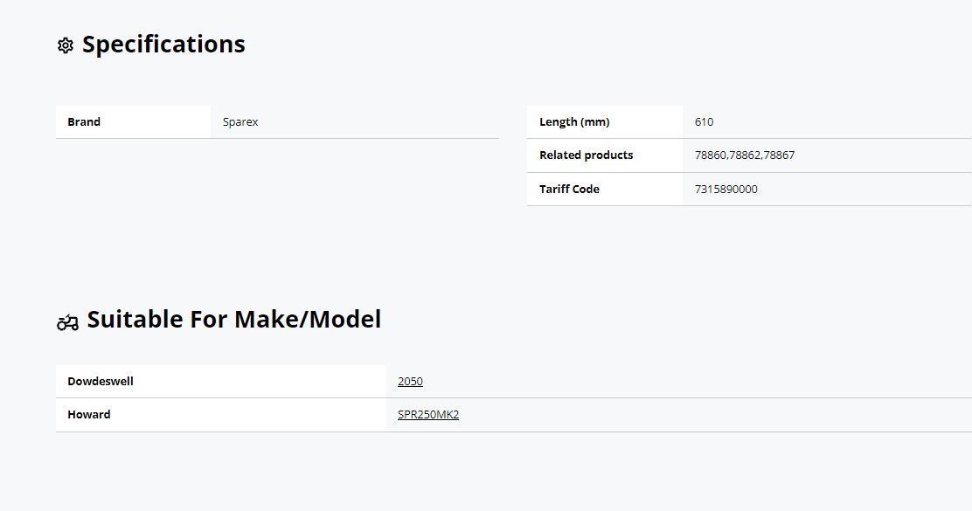Click the Specifications heading text
The width and height of the screenshot is (972, 511).
[163, 45]
